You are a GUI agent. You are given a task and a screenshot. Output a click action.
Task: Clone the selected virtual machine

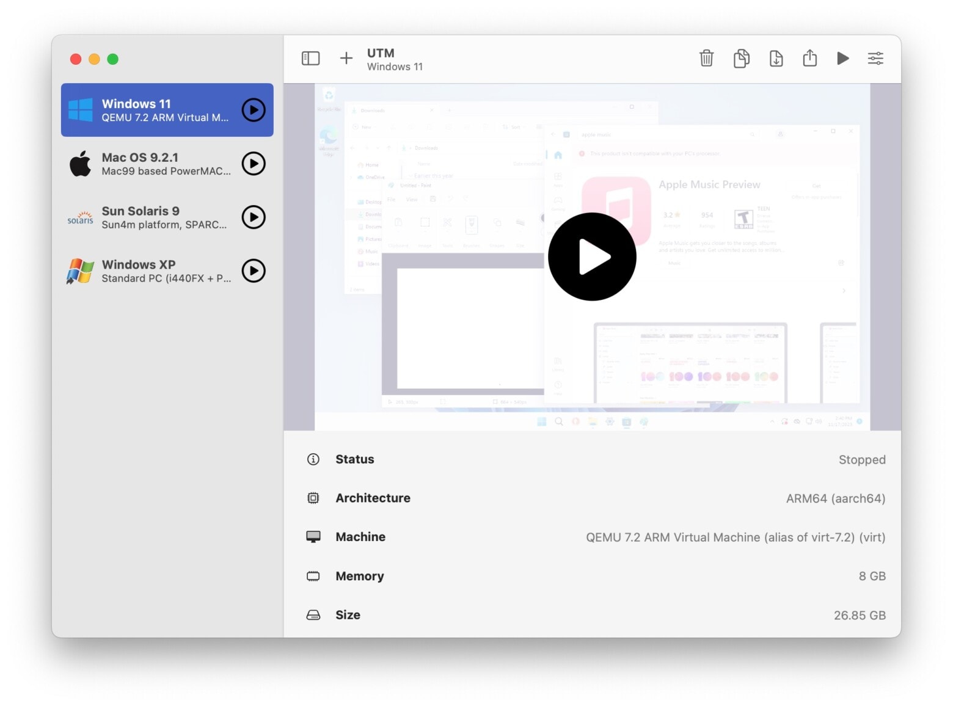point(741,59)
